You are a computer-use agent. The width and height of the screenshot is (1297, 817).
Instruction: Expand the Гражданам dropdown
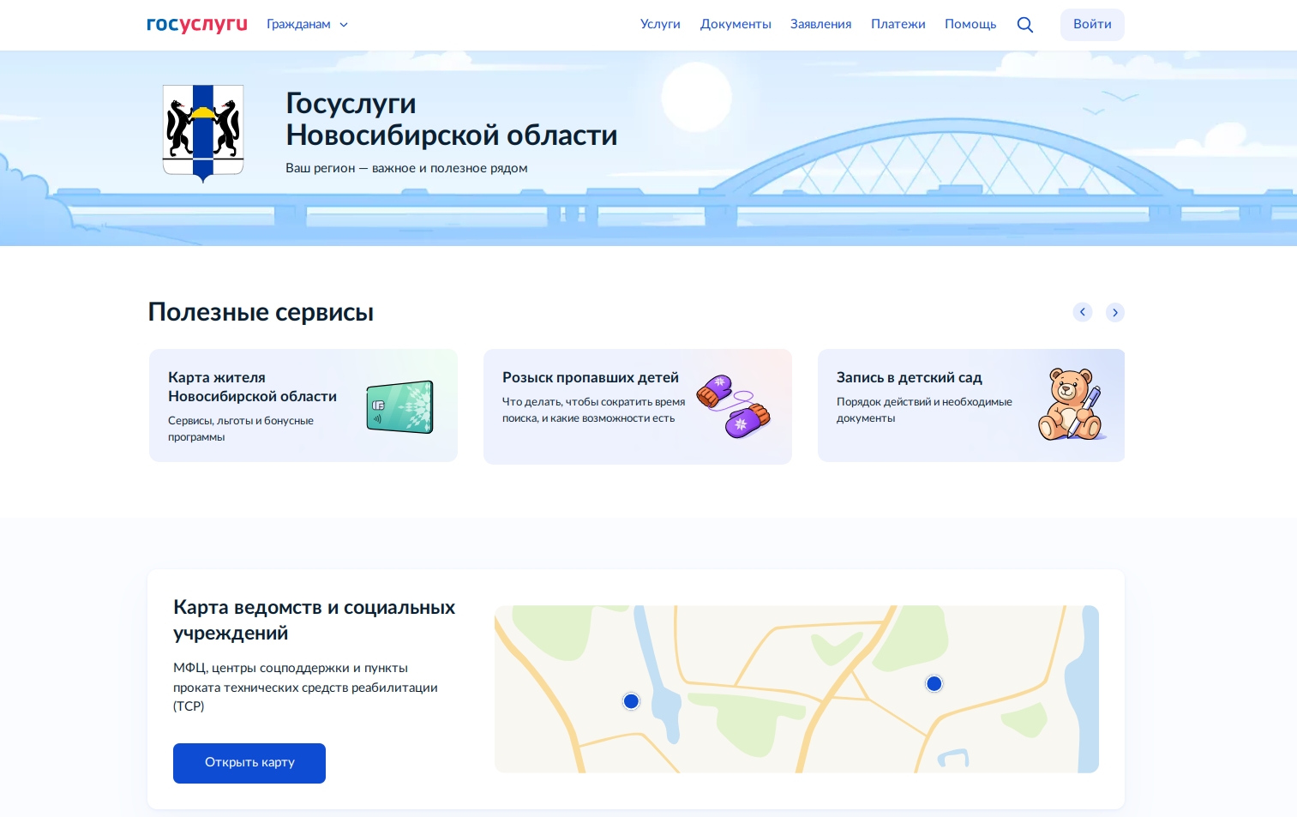(307, 24)
